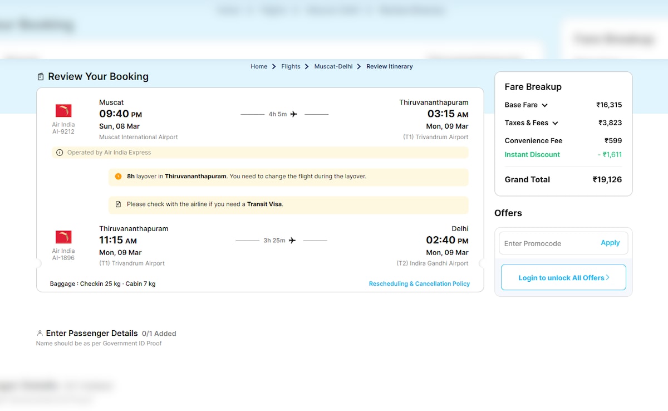The width and height of the screenshot is (668, 411).
Task: Expand the Base Fare breakdown
Action: 544,105
